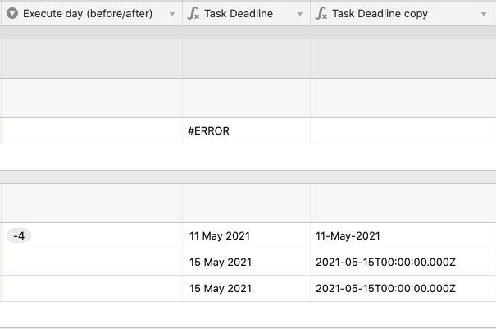This screenshot has height=329, width=496.
Task: Click empty Execute day cell beside #ERROR
Action: pos(92,130)
